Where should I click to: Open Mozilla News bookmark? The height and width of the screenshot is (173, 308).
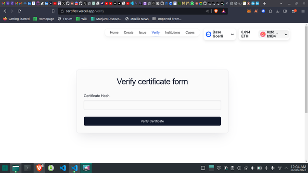[137, 19]
